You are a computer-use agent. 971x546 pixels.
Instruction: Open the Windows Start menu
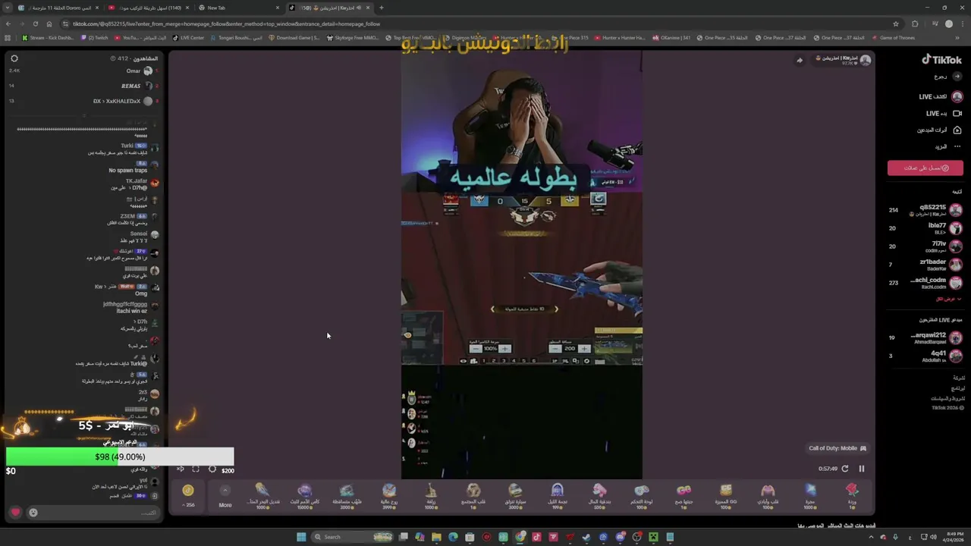(301, 537)
